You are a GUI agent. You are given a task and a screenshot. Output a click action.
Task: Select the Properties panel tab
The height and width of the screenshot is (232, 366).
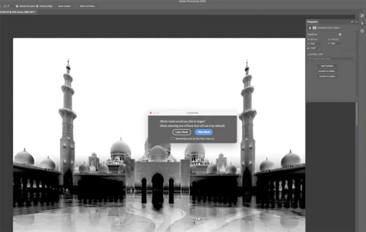[312, 22]
